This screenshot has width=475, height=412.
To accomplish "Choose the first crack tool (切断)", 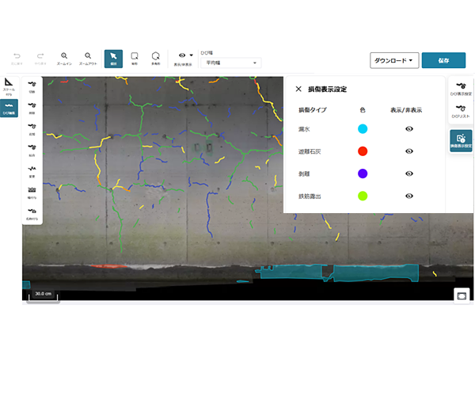I will click(32, 86).
